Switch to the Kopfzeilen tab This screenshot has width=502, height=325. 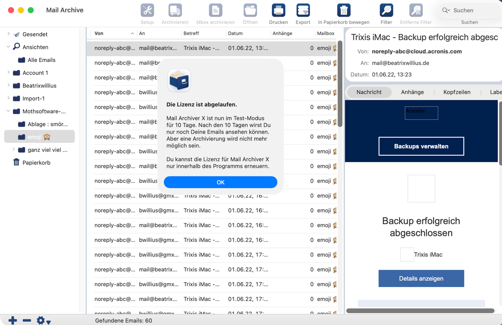pyautogui.click(x=457, y=92)
